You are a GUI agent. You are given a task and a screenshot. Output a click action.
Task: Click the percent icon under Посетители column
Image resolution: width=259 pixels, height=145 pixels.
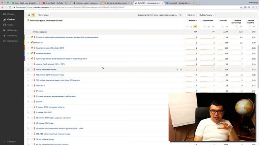[x=209, y=27]
